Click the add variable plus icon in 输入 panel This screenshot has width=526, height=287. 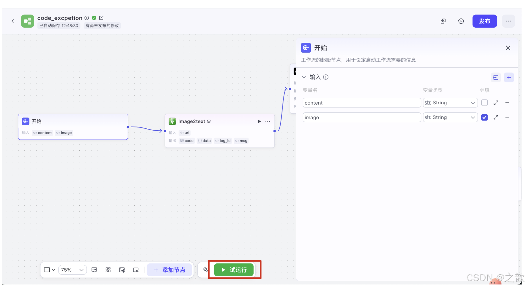coord(509,77)
